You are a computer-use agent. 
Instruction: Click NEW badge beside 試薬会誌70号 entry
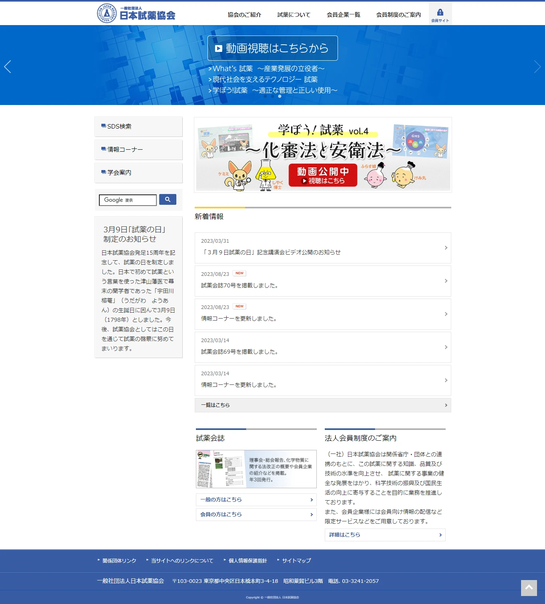239,273
